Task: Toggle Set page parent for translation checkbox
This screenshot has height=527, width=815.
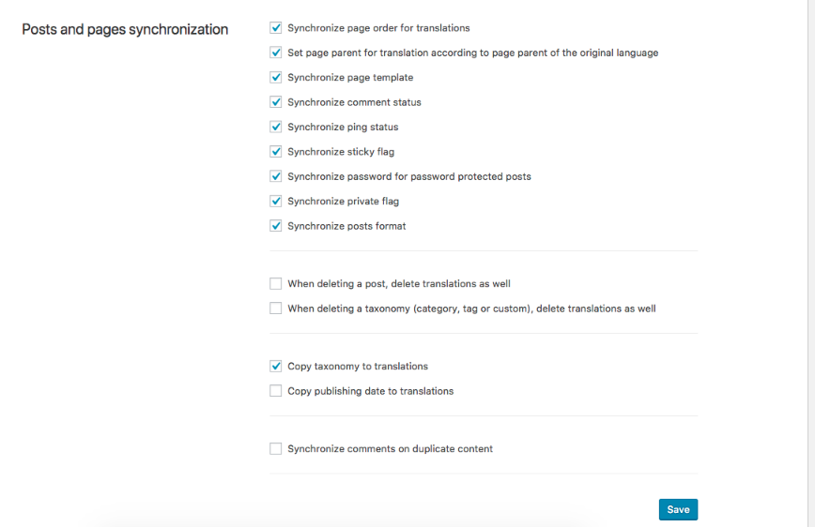Action: pyautogui.click(x=276, y=53)
